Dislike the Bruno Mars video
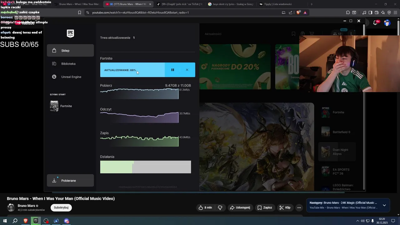The width and height of the screenshot is (400, 225). (220, 207)
